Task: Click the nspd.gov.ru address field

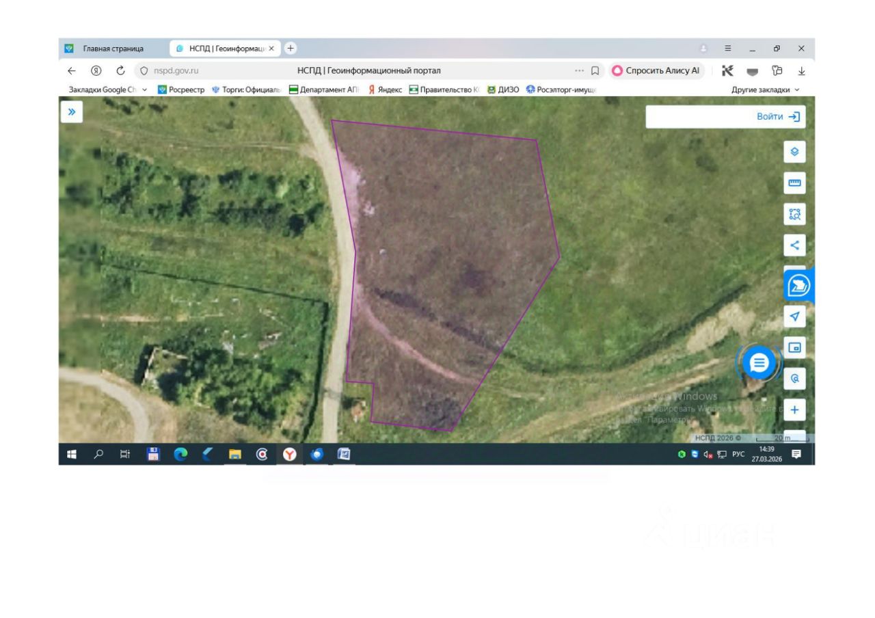Action: 176,70
